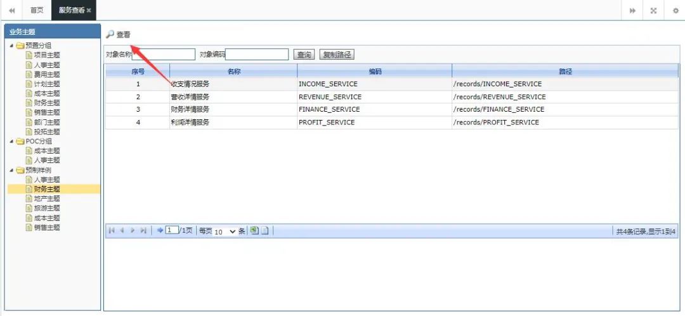Open the 每页 rows-per-page dropdown
This screenshot has height=316, width=685.
pyautogui.click(x=225, y=231)
